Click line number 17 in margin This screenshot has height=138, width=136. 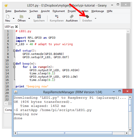click(x=7, y=83)
